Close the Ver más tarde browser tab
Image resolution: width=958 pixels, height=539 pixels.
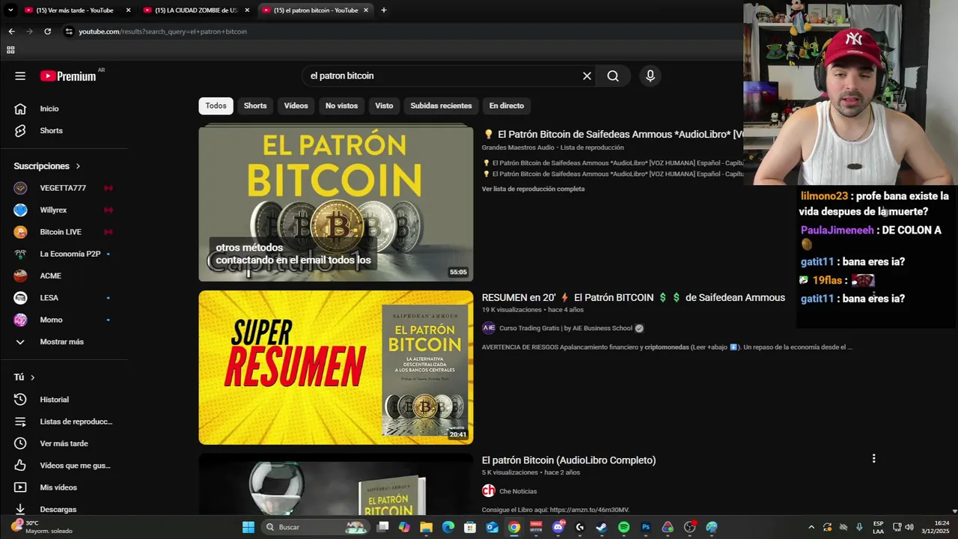point(128,10)
